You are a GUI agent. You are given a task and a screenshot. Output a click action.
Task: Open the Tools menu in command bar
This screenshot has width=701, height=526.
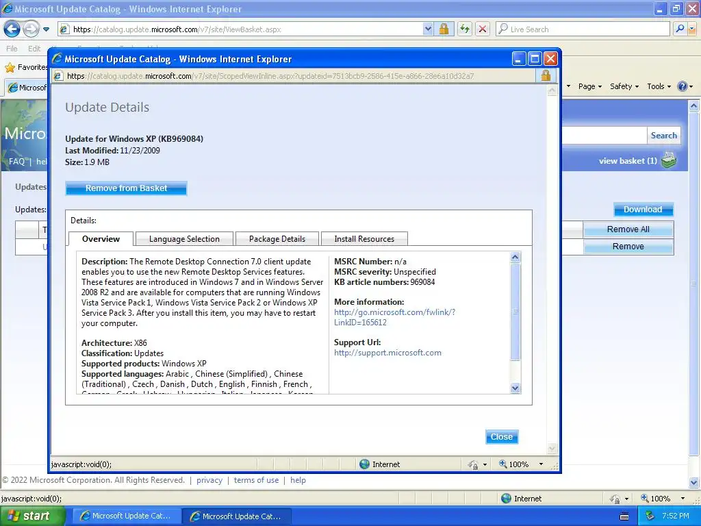(659, 86)
